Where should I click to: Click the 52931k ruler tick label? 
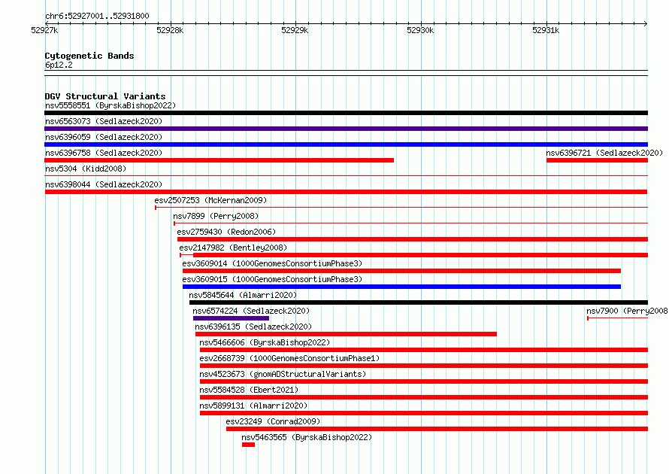(x=546, y=30)
